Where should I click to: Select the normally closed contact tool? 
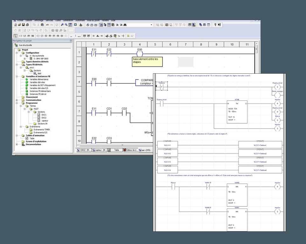pyautogui.click(x=24, y=36)
